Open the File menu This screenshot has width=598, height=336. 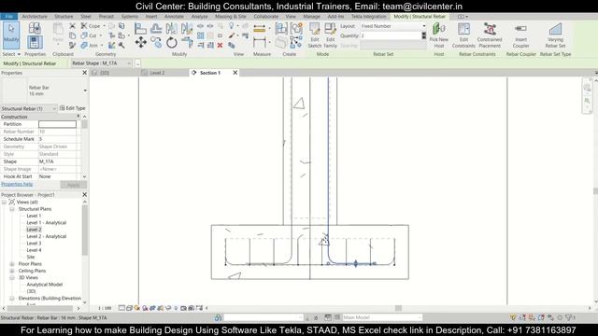coord(8,17)
